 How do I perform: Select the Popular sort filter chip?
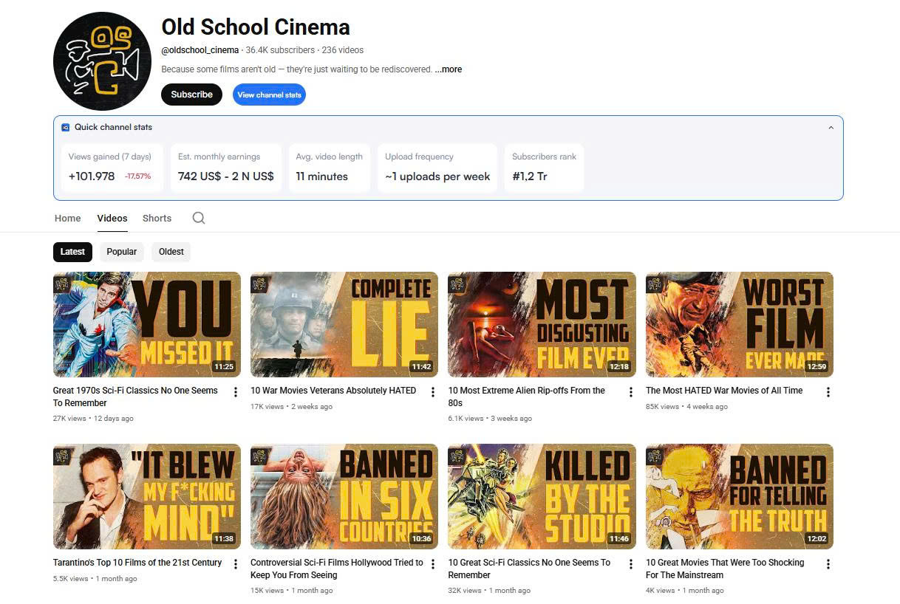pyautogui.click(x=122, y=252)
